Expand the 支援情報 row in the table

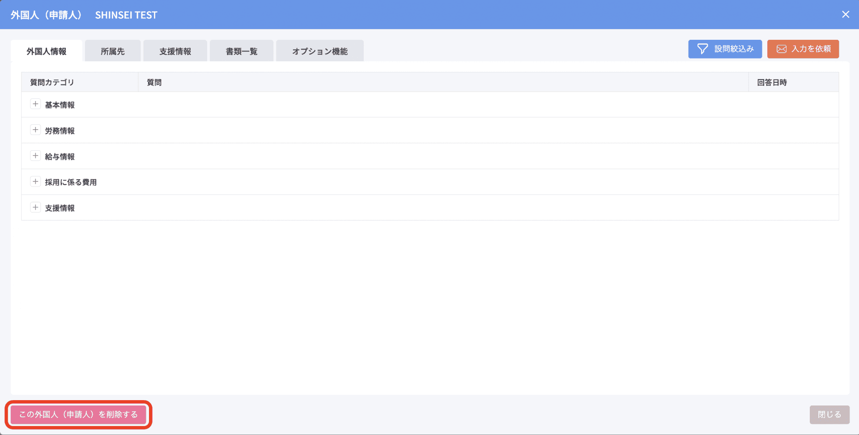click(x=35, y=207)
